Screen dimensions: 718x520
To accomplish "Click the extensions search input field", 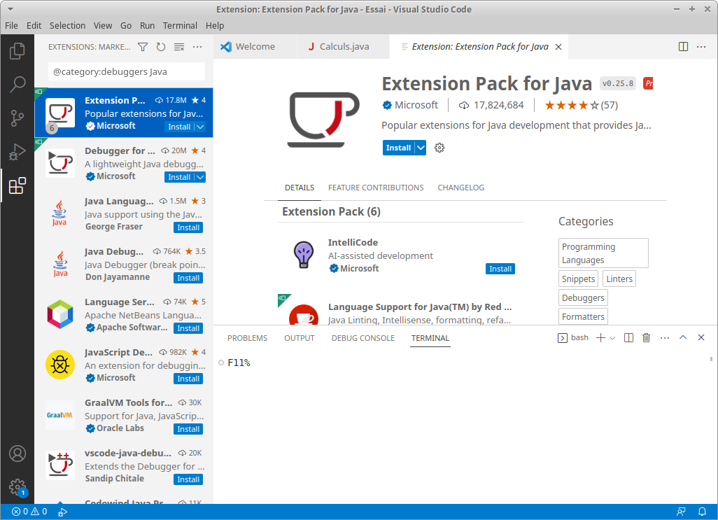I will coord(127,72).
